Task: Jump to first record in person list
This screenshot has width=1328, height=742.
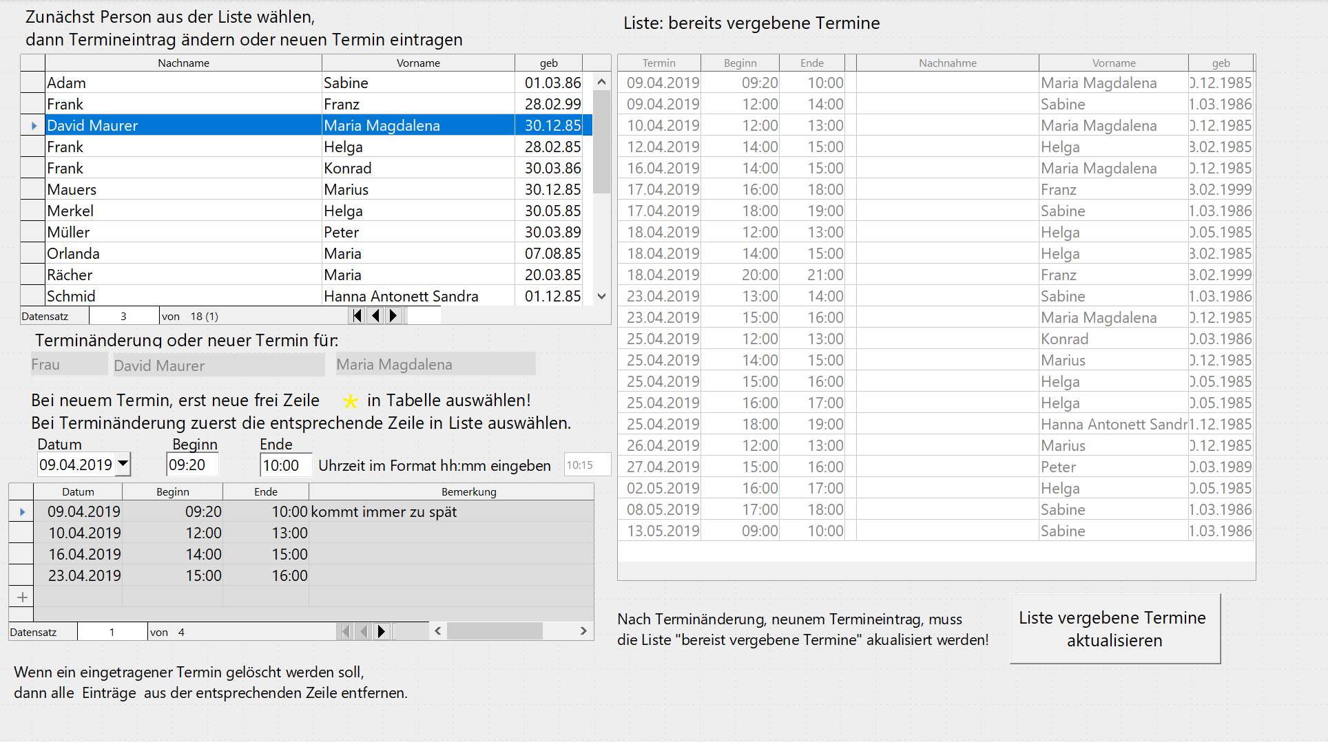Action: [357, 316]
